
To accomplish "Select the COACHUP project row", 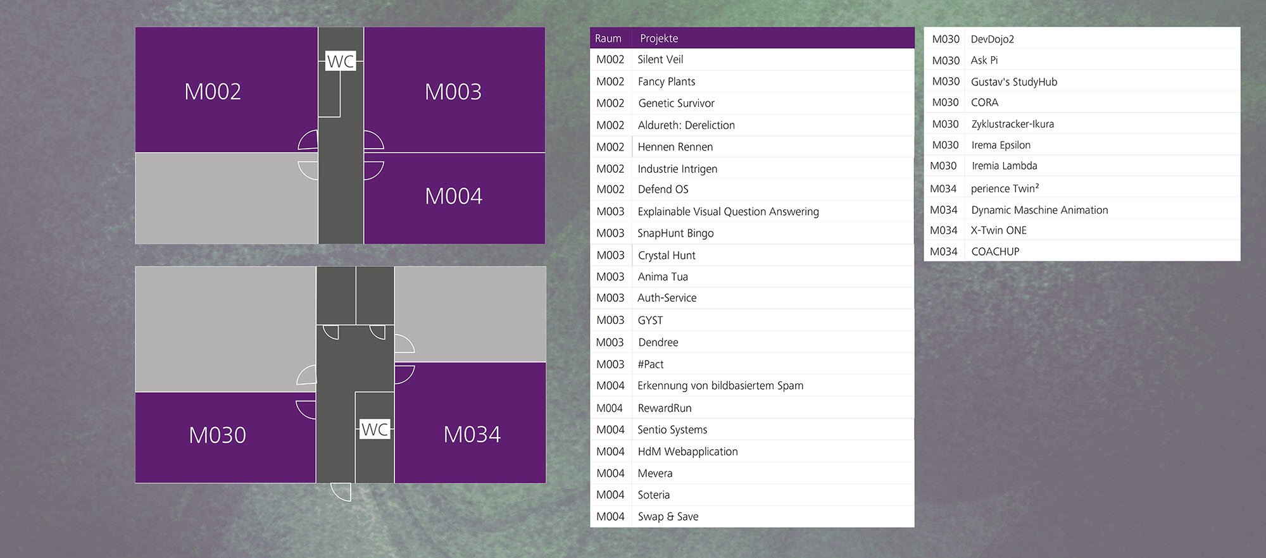I will (x=995, y=252).
